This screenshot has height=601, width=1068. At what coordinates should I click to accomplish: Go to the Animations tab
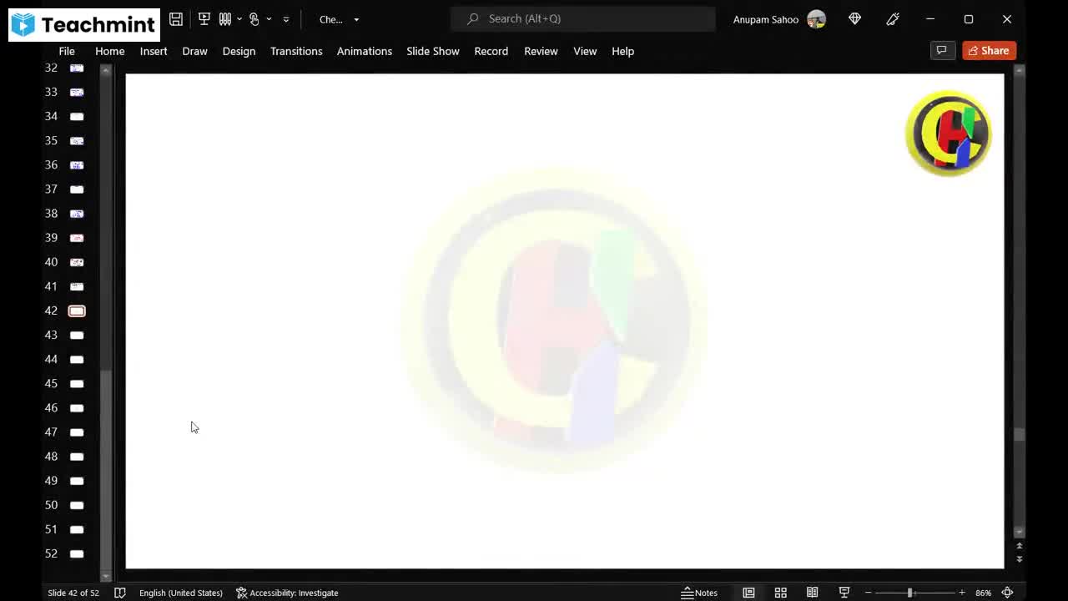365,51
